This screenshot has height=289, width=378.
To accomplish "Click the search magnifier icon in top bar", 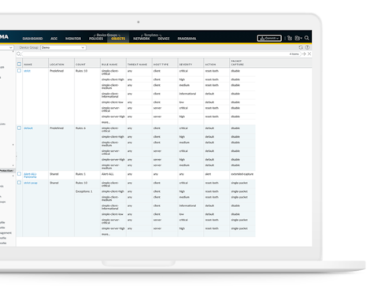I will 306,38.
